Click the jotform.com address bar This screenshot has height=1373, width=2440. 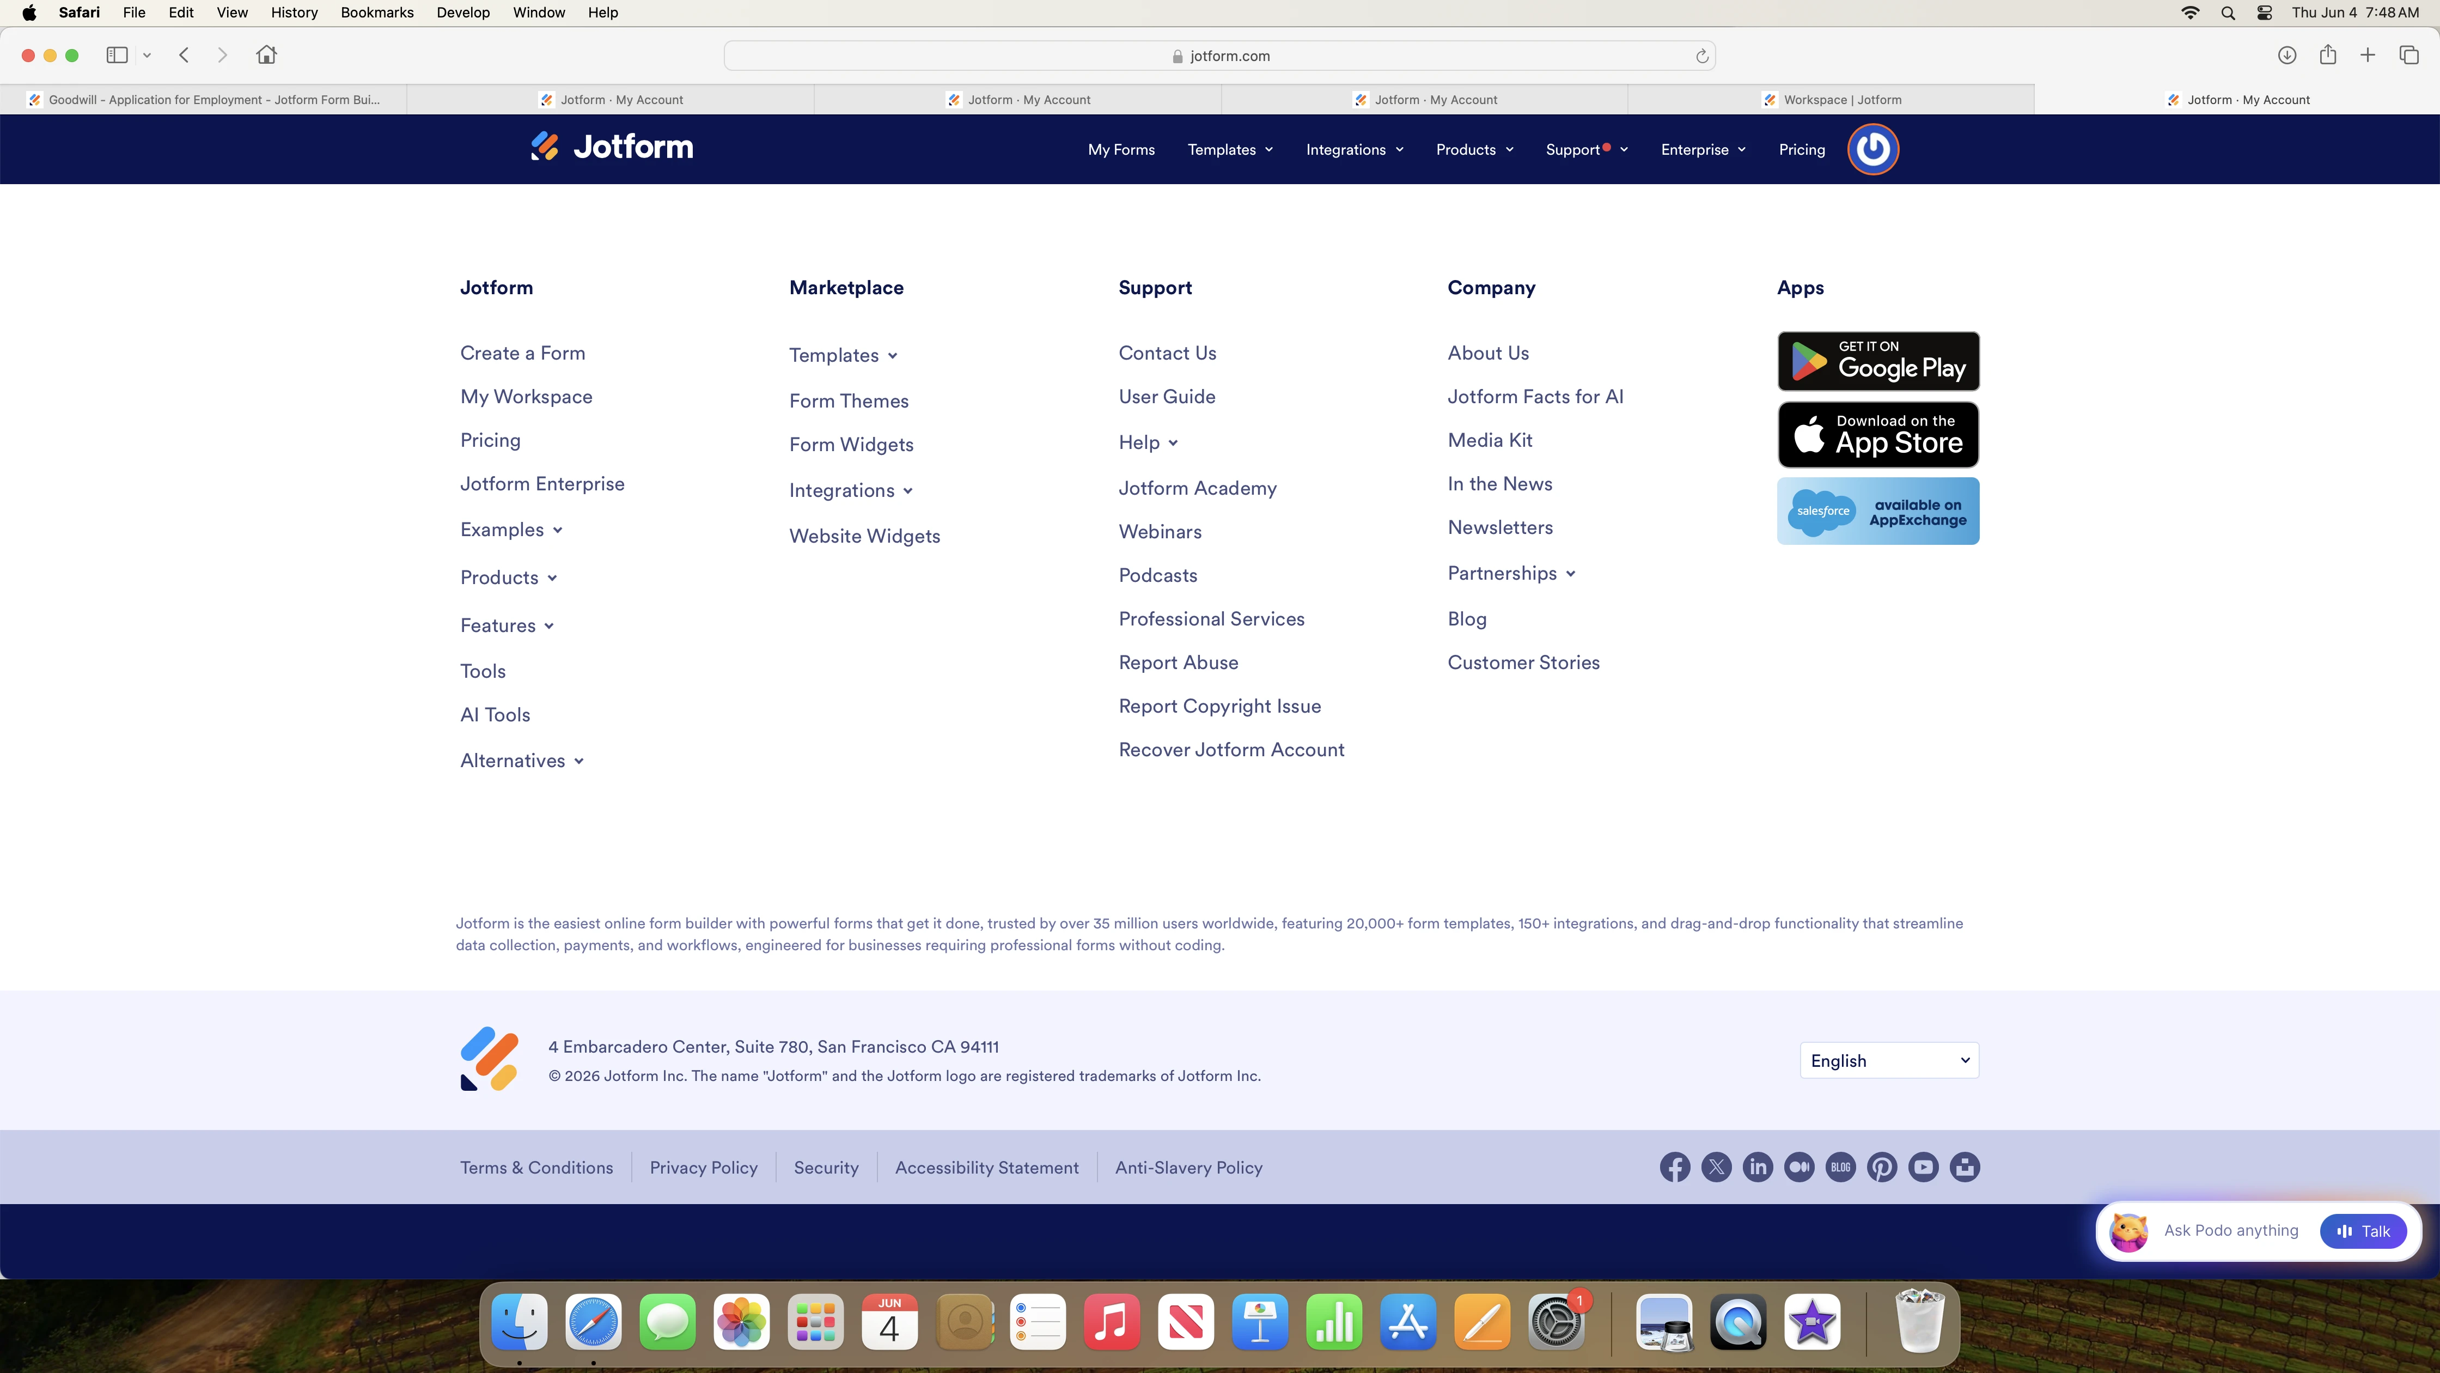[x=1220, y=56]
